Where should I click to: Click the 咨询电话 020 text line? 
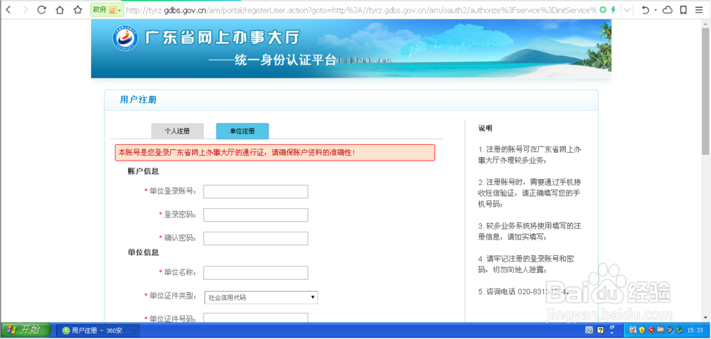524,292
